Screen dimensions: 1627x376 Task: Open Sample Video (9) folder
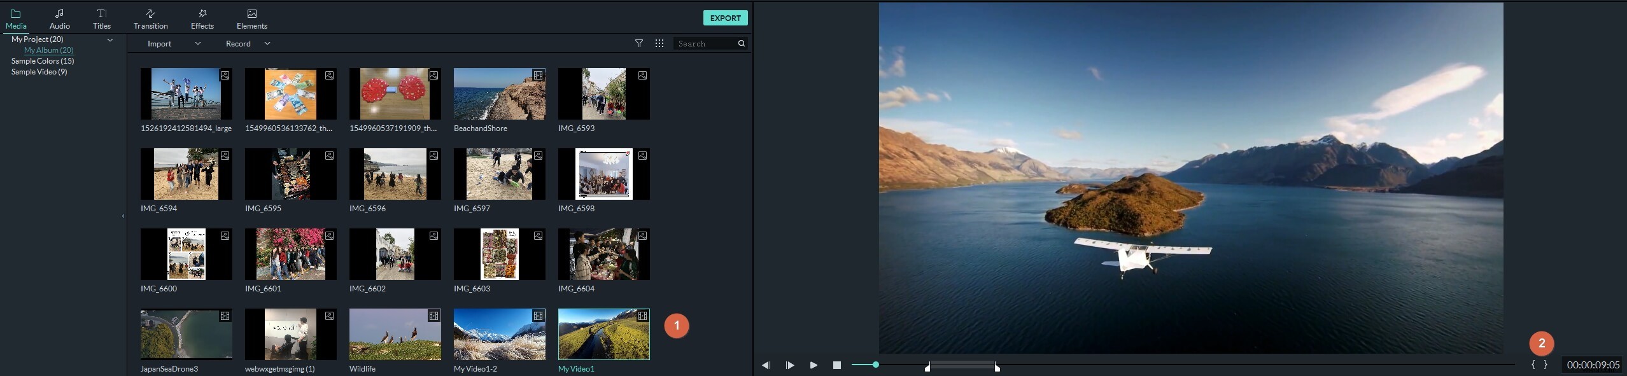coord(39,72)
